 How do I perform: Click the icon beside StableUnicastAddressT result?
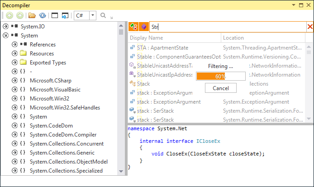(133, 65)
